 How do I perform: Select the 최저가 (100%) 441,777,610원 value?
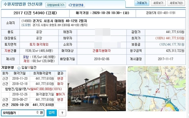[x=170, y=38]
